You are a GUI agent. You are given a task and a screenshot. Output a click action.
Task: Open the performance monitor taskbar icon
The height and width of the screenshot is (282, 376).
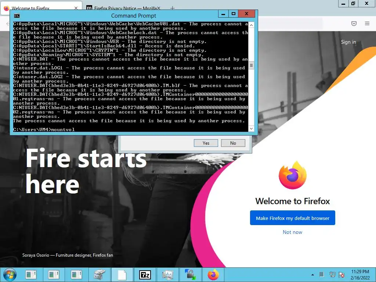pos(167,275)
